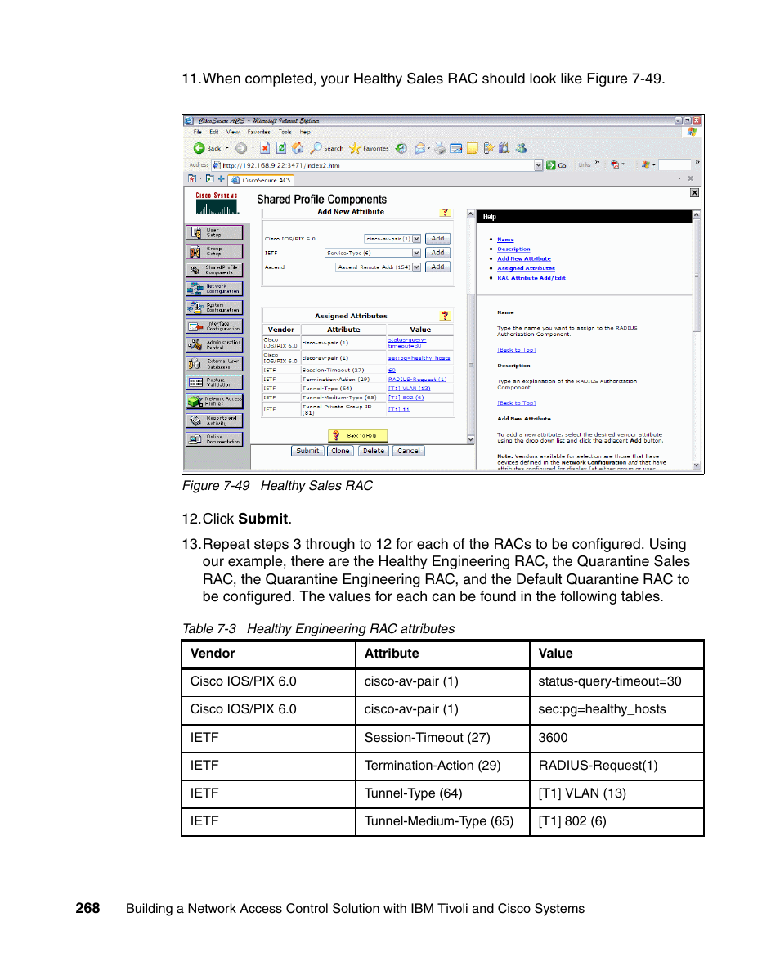
Task: Open the Reports and Activity sidebar button
Action: (214, 420)
